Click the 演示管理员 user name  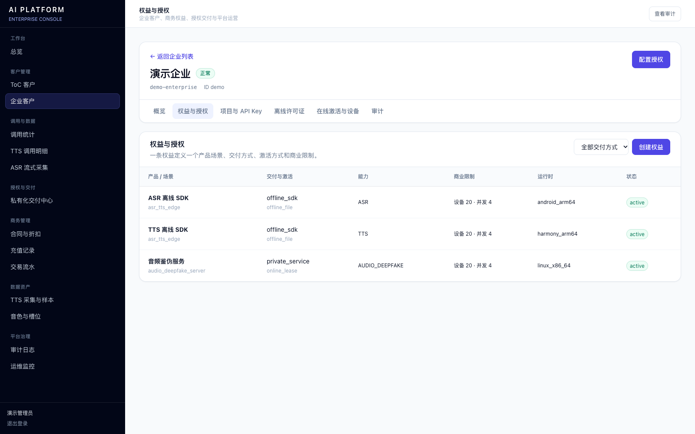20,413
